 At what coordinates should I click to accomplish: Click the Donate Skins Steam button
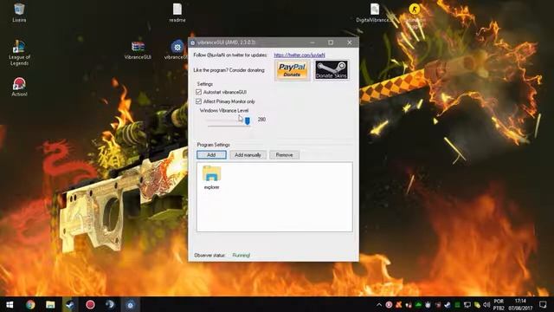click(331, 70)
